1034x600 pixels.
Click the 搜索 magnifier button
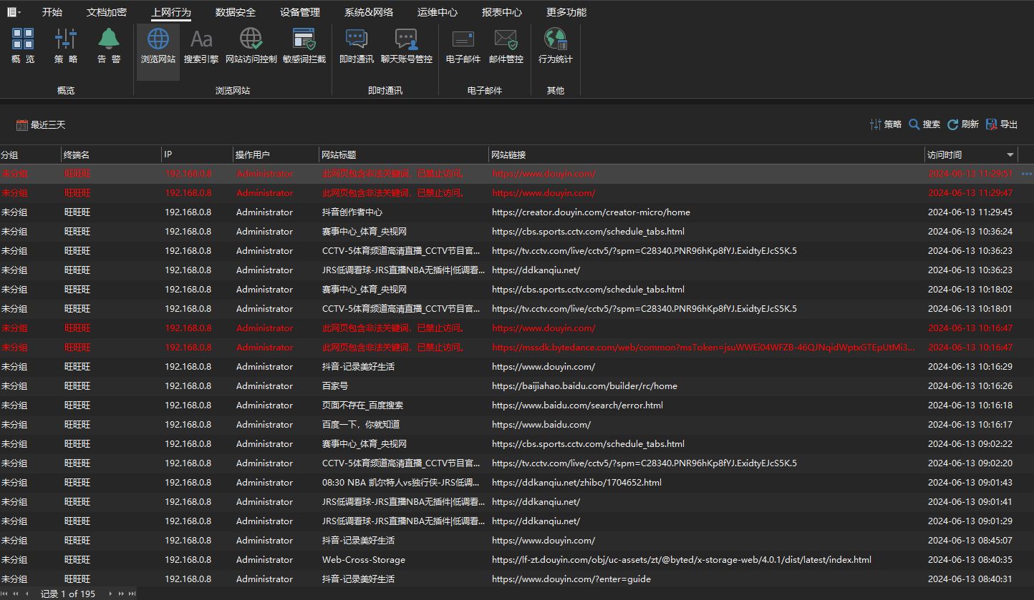pos(924,124)
